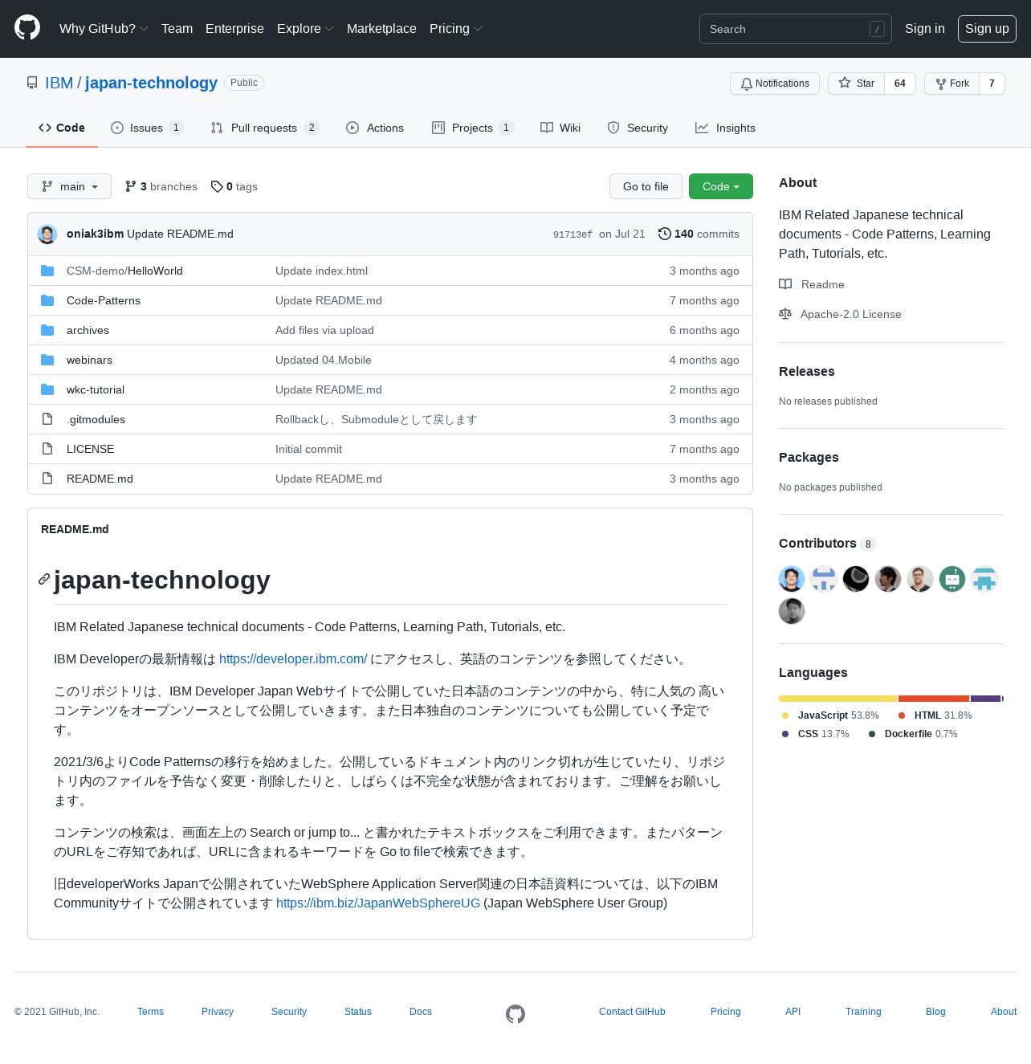Open the Security tab
1031x1064 pixels.
[x=638, y=128]
